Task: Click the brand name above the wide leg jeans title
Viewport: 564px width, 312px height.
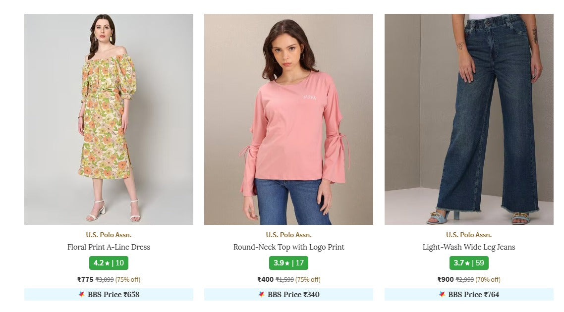Action: [x=469, y=235]
